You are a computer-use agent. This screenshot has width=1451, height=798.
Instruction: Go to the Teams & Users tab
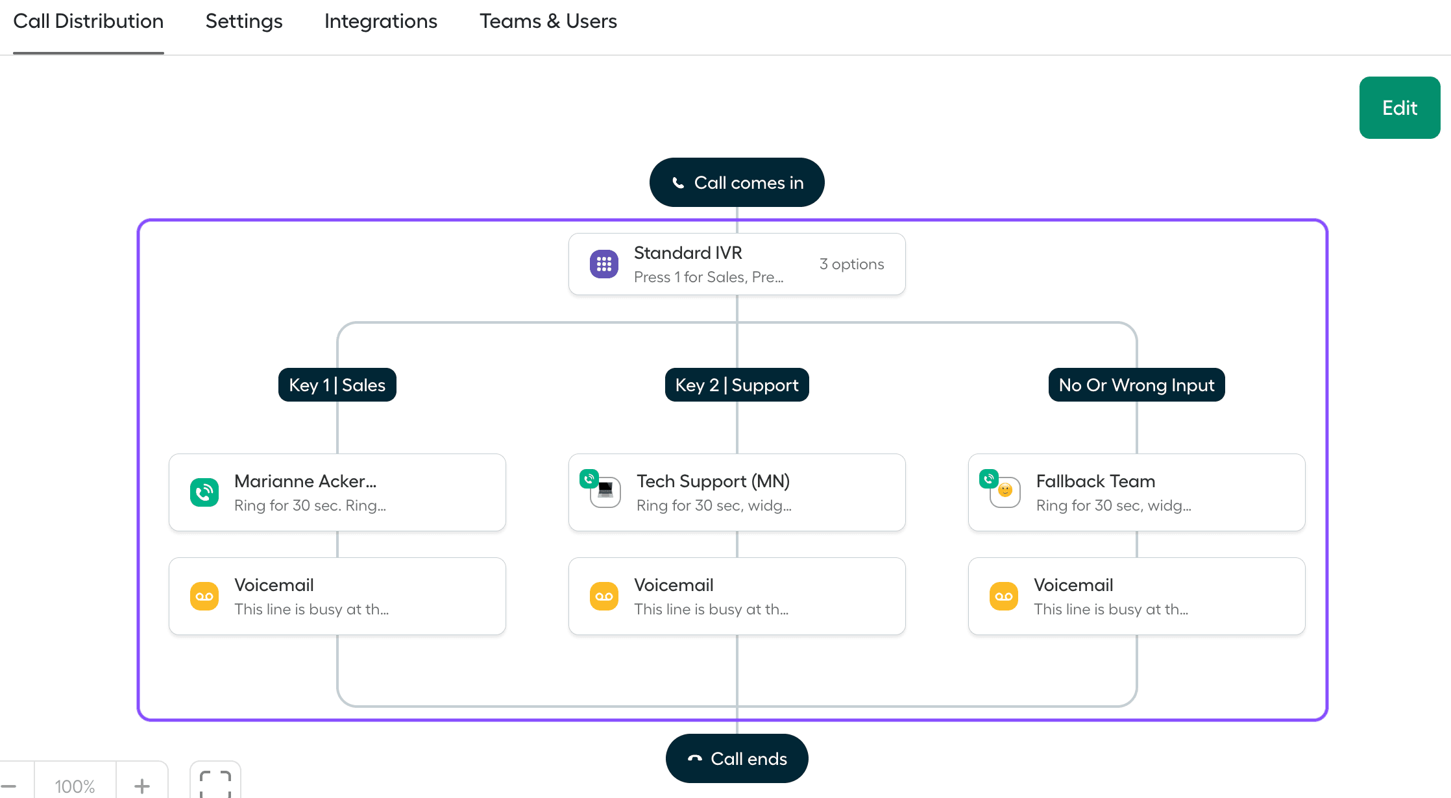tap(548, 21)
